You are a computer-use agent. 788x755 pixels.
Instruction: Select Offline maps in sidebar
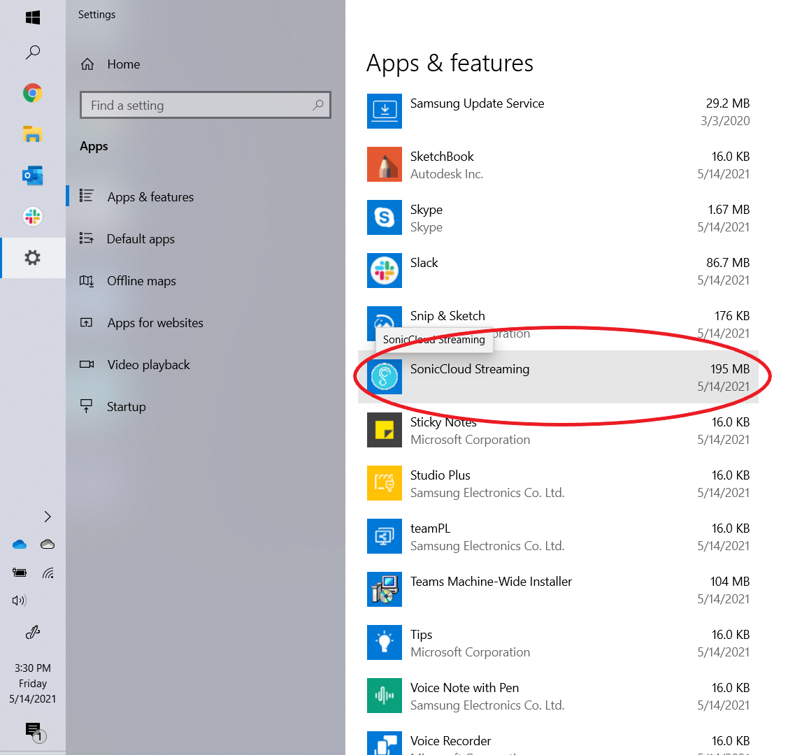tap(141, 281)
